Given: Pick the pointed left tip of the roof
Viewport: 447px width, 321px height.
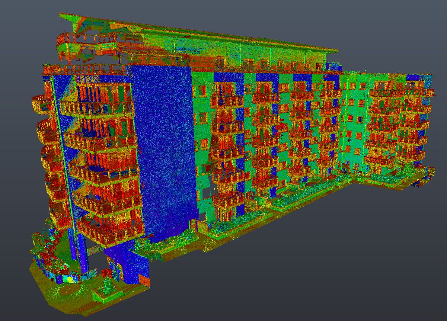Looking at the screenshot, I should [61, 15].
